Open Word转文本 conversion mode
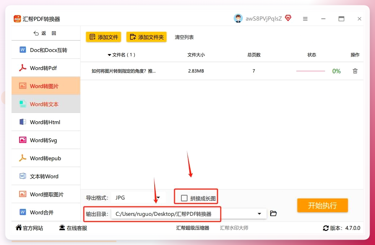375x245 pixels. [46, 104]
